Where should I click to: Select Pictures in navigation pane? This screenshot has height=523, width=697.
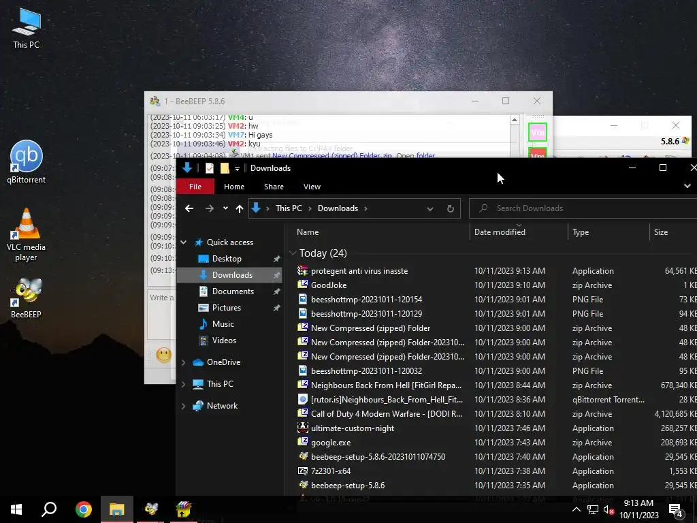point(227,308)
